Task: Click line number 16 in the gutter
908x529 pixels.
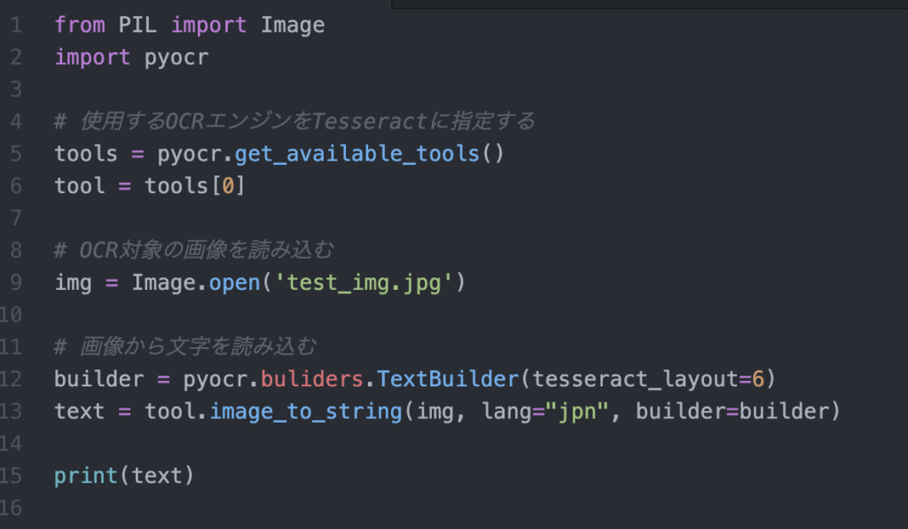Action: 15,507
